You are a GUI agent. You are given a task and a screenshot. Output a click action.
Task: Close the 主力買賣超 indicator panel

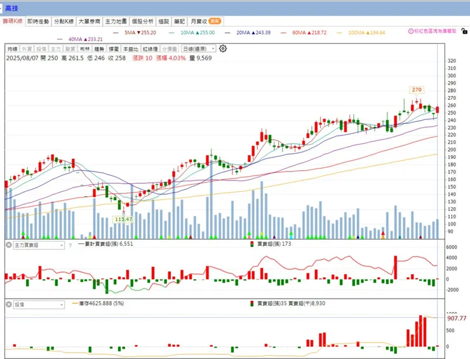[x=9, y=245]
